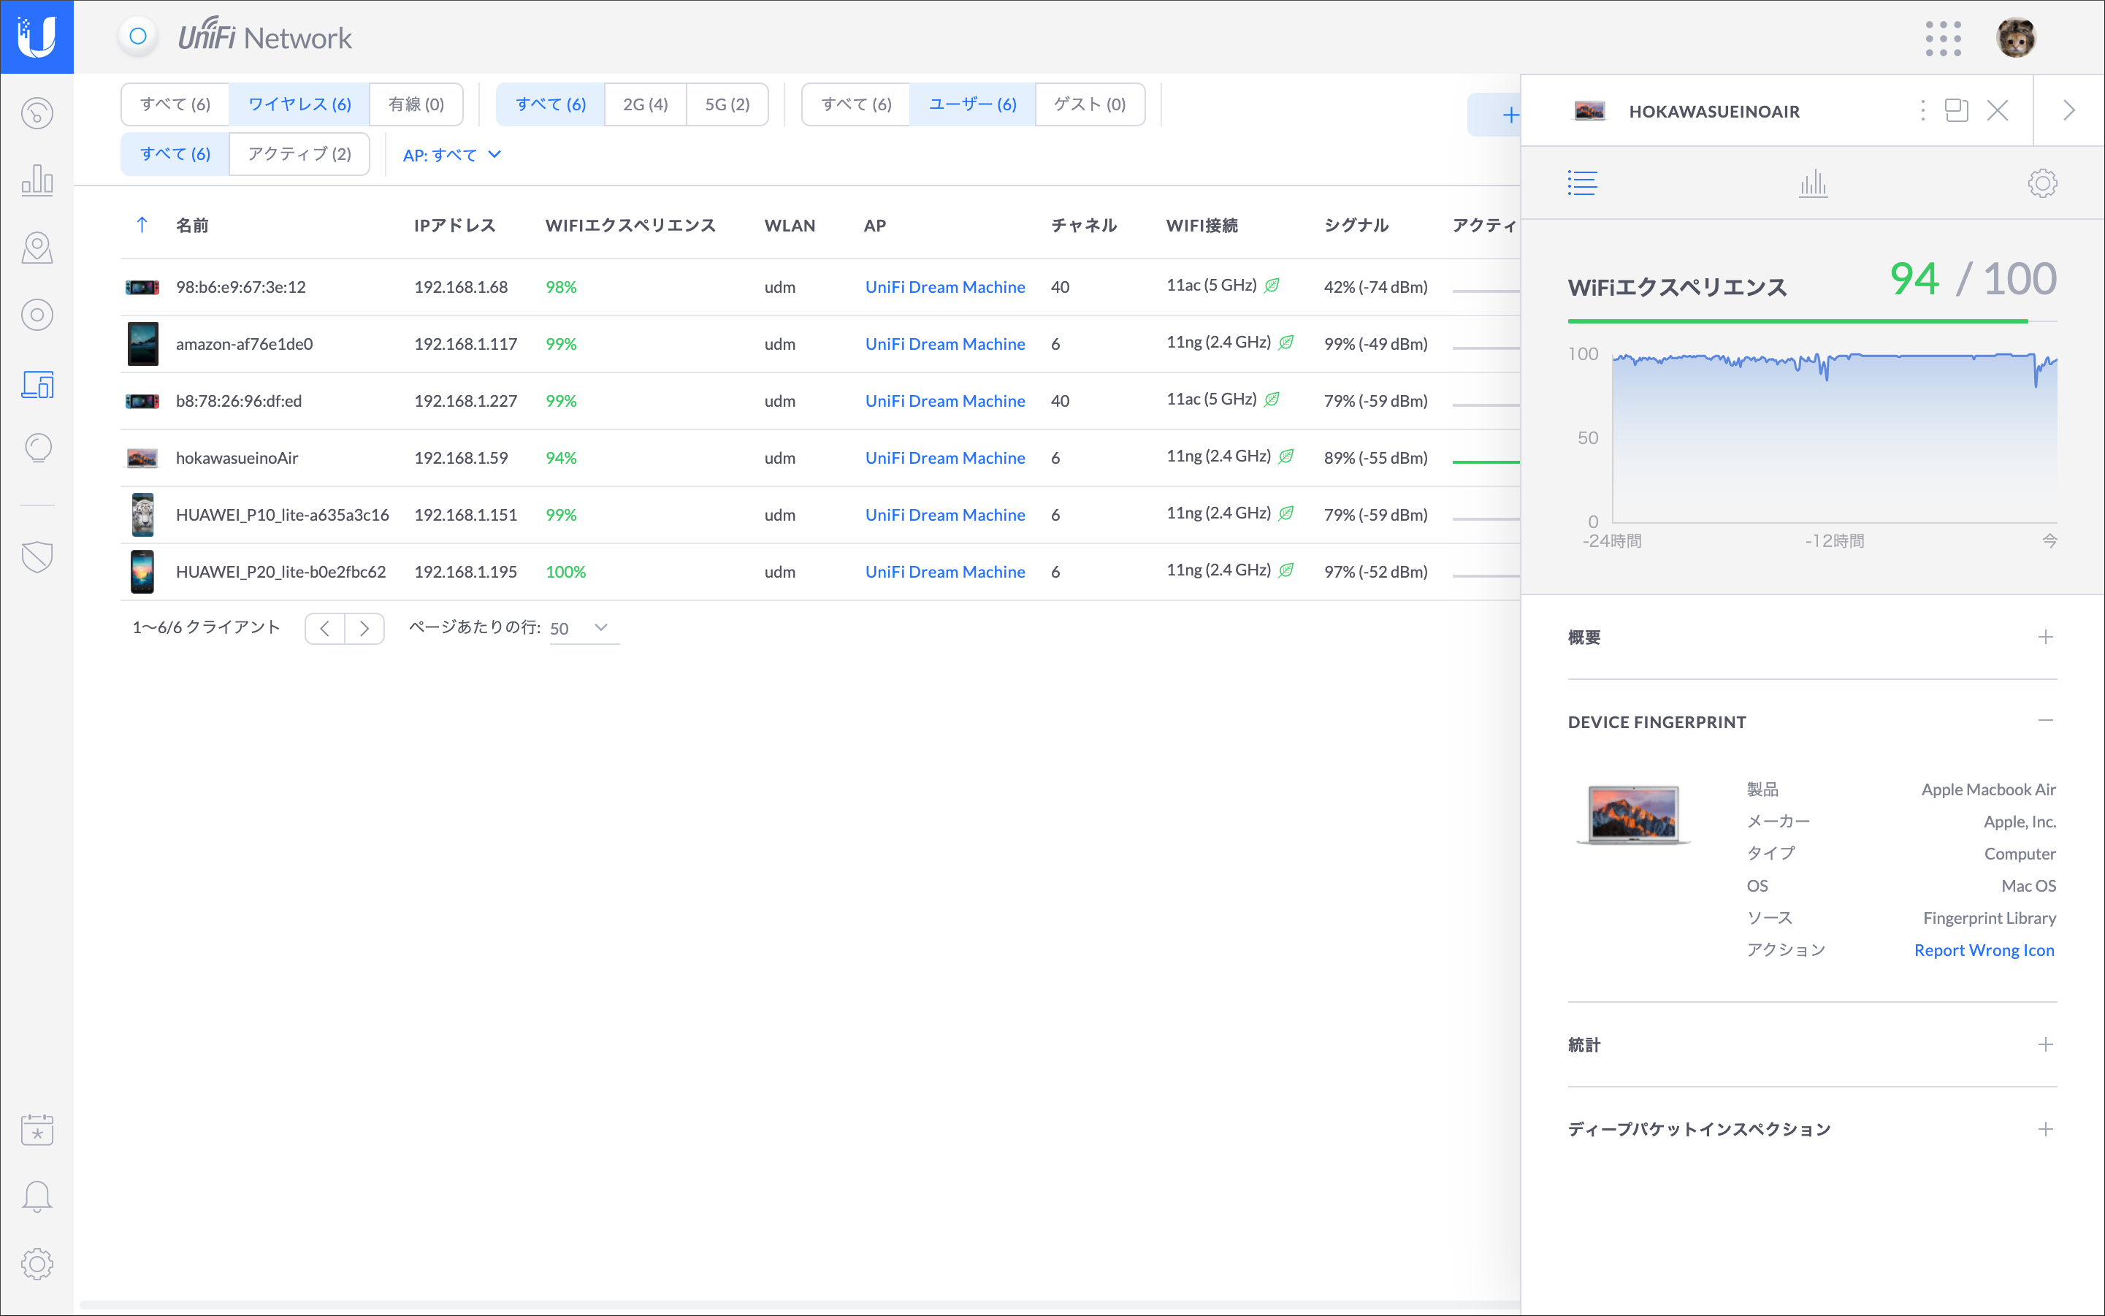
Task: Open the Dashboard icon in sidebar
Action: [x=37, y=113]
